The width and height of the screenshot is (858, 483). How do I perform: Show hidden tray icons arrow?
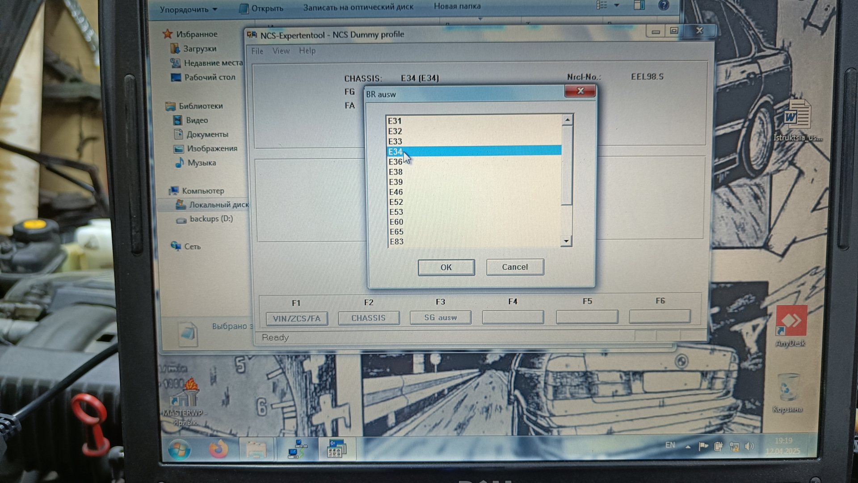688,446
